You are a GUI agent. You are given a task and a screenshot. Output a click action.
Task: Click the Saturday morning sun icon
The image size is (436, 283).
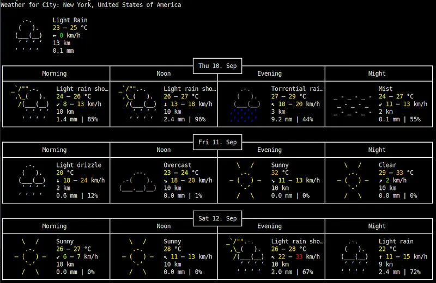[31, 256]
